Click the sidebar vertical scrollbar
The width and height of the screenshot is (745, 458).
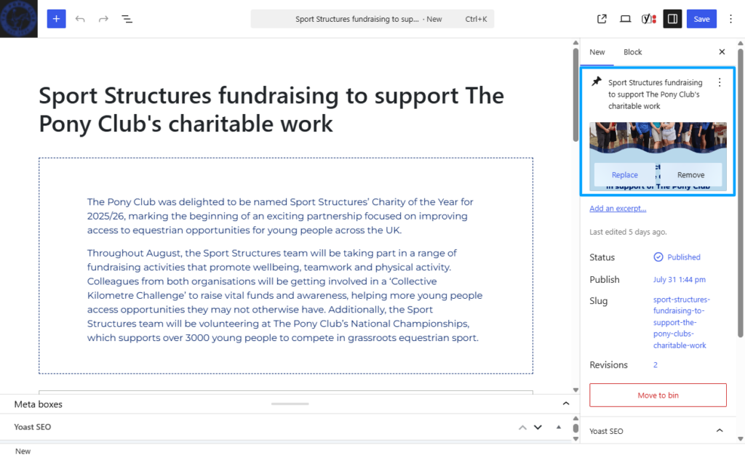740,192
